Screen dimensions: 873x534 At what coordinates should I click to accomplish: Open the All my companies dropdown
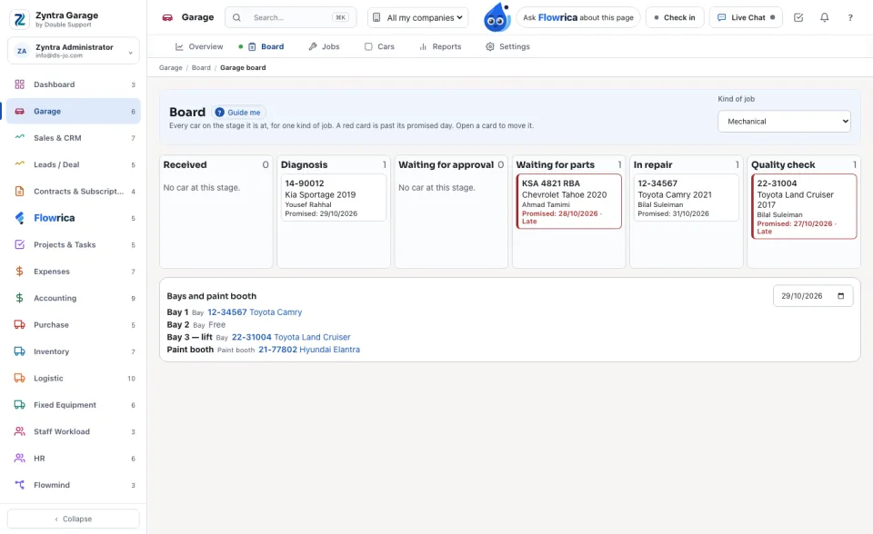(x=418, y=18)
